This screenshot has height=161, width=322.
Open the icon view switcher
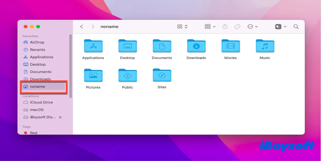pos(182,27)
